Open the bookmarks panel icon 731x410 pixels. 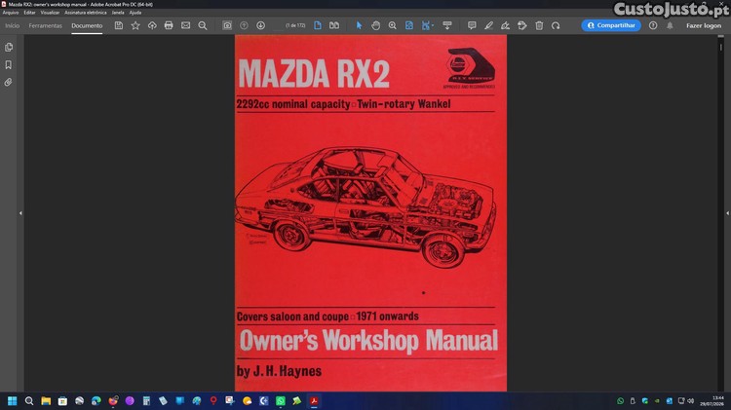9,64
